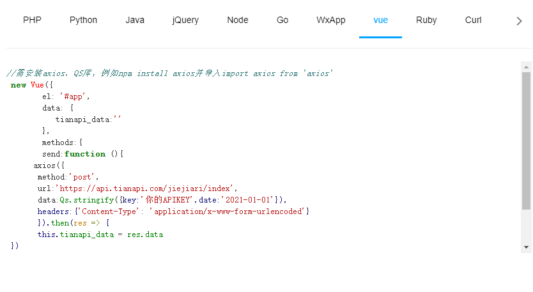Click the 'methods: {' line
This screenshot has width=533, height=292.
click(62, 142)
